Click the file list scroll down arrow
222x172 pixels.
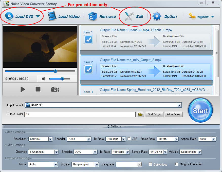tap(217, 93)
